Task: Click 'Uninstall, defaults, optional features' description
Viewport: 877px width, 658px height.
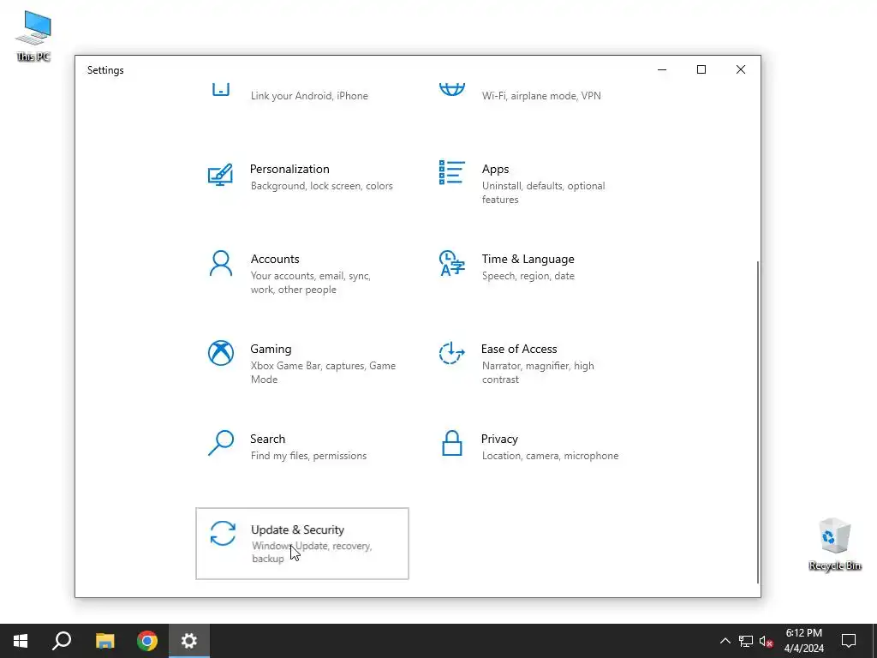Action: (543, 193)
